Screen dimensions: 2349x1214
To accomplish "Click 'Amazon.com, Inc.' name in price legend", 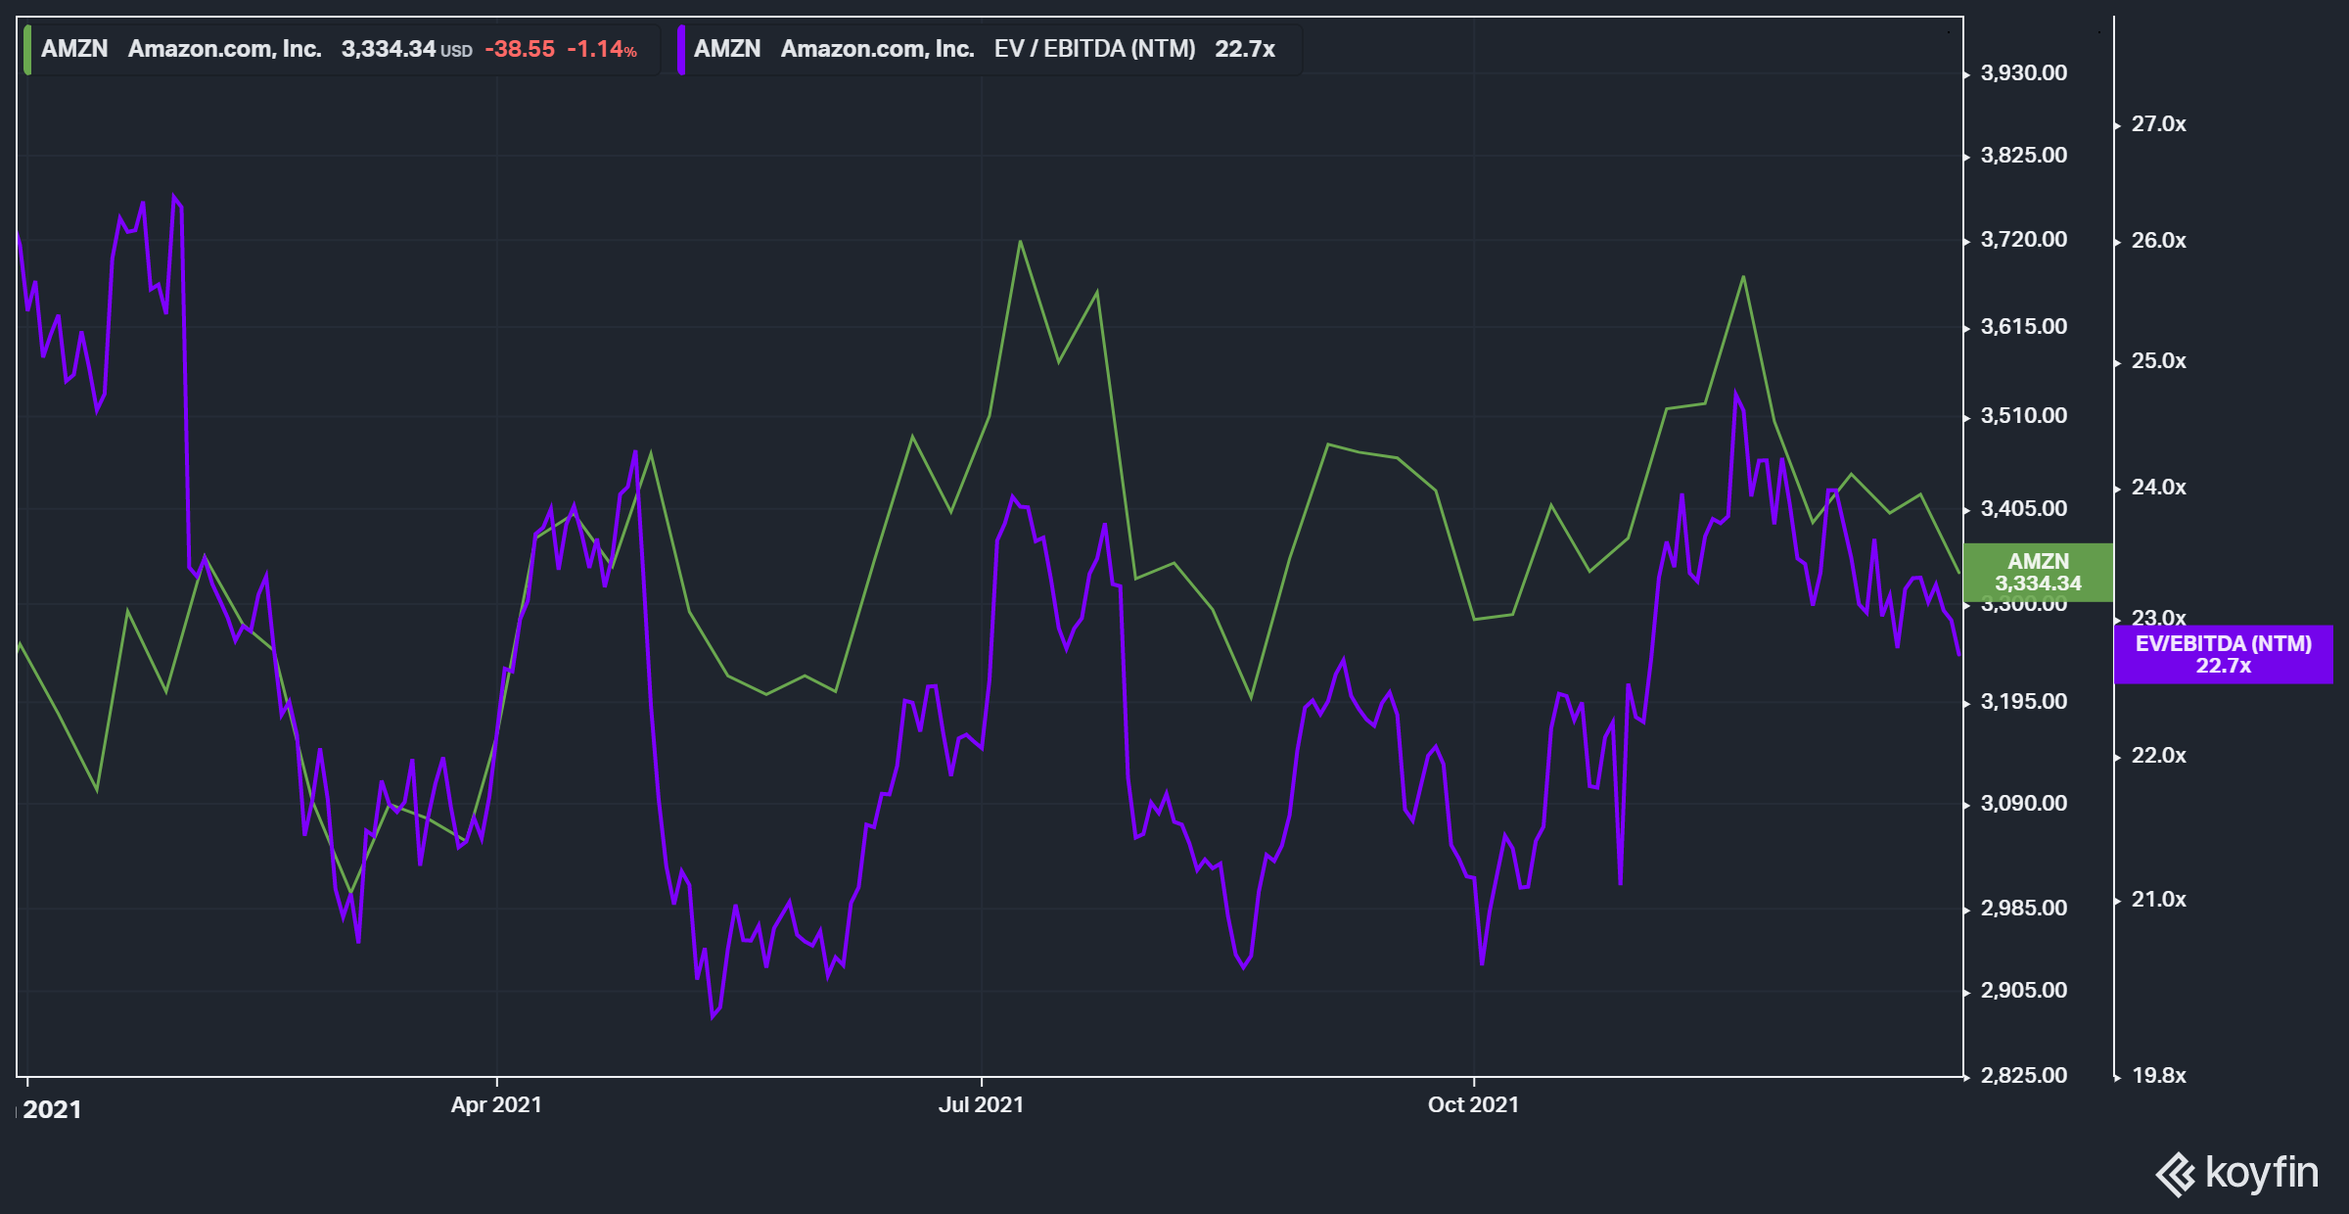I will tap(224, 49).
